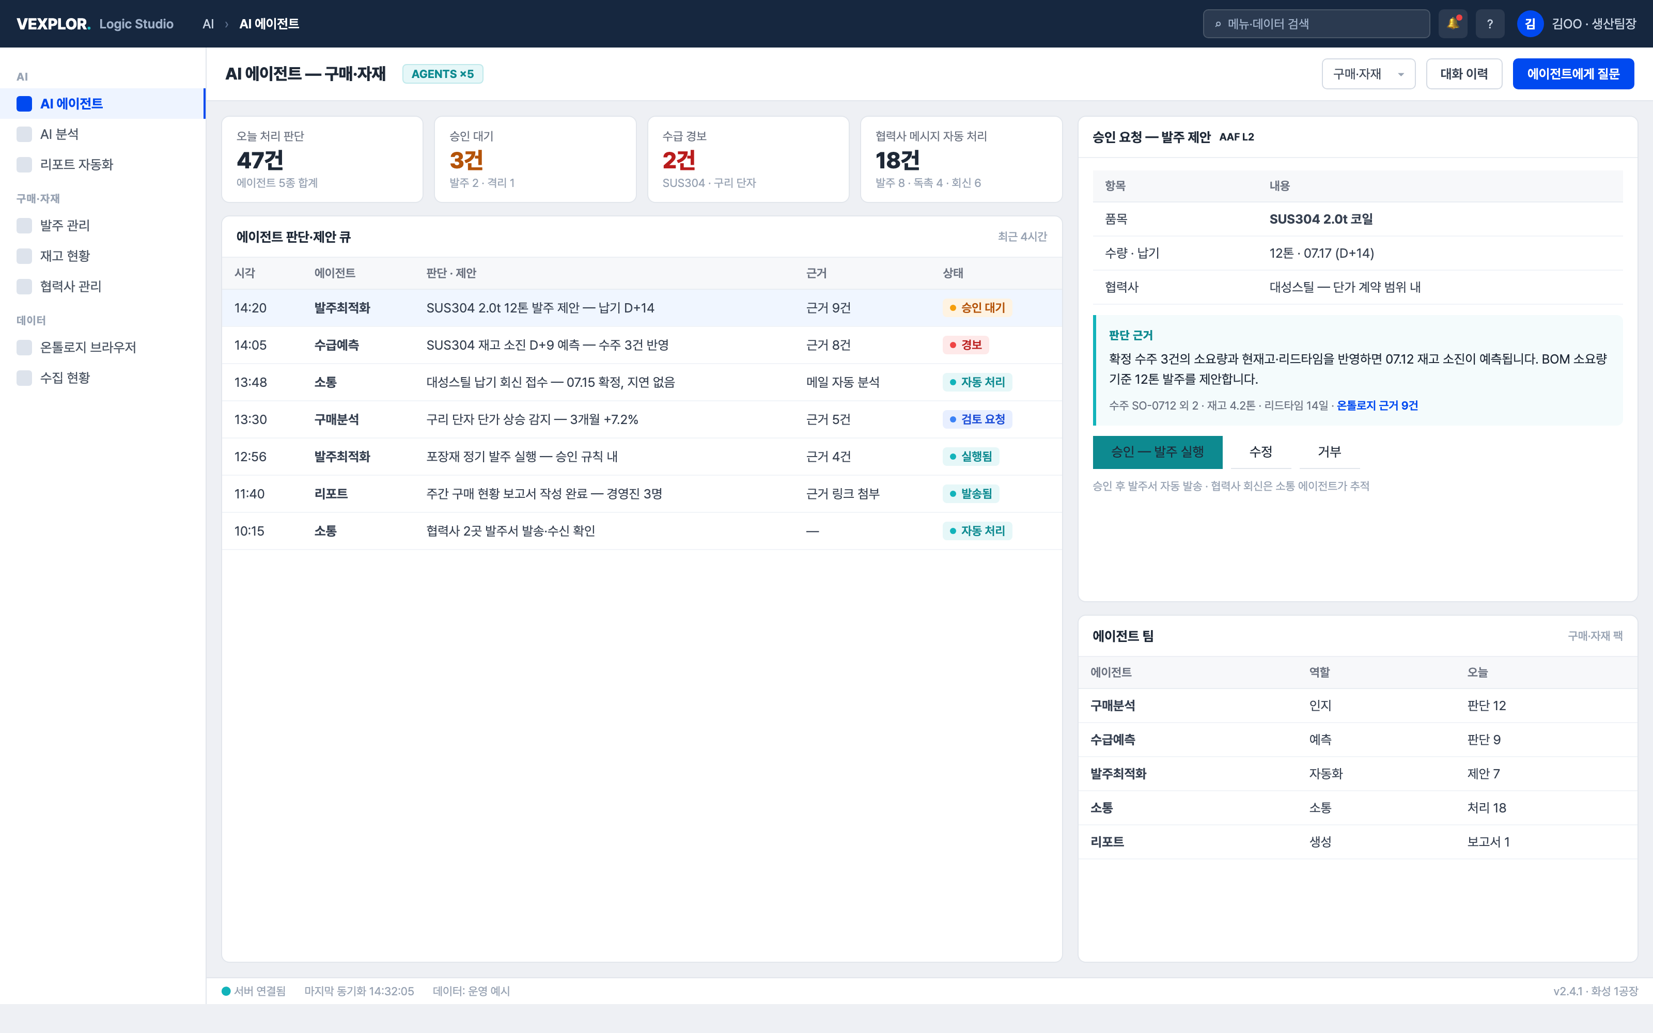Click the 승인 대기 3건 card
1653x1033 pixels.
click(536, 159)
